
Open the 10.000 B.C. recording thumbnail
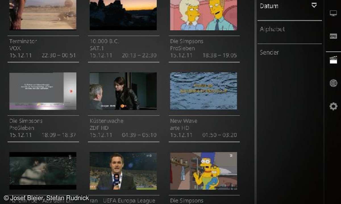[123, 15]
